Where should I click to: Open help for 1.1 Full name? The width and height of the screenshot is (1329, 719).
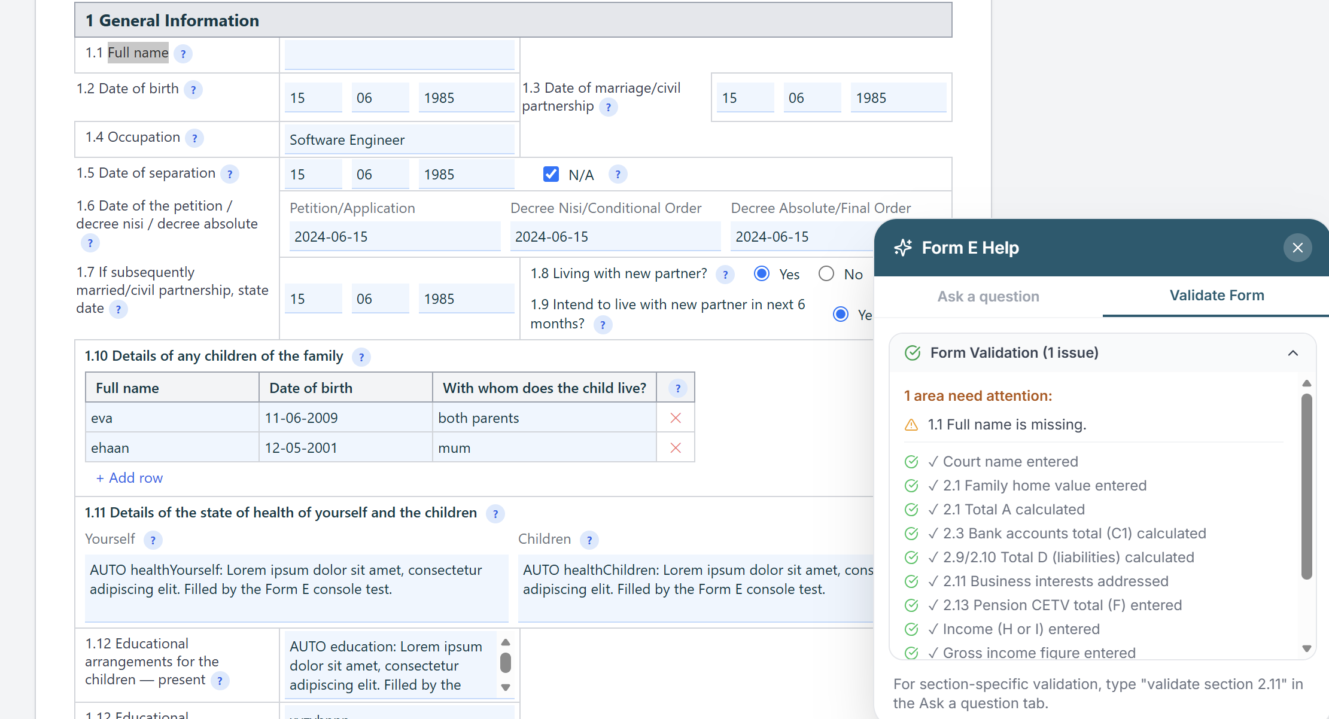183,54
